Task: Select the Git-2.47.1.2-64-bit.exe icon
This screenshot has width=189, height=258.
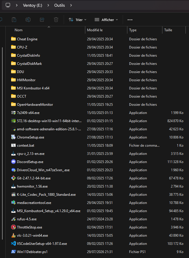Action: [x=13, y=178]
